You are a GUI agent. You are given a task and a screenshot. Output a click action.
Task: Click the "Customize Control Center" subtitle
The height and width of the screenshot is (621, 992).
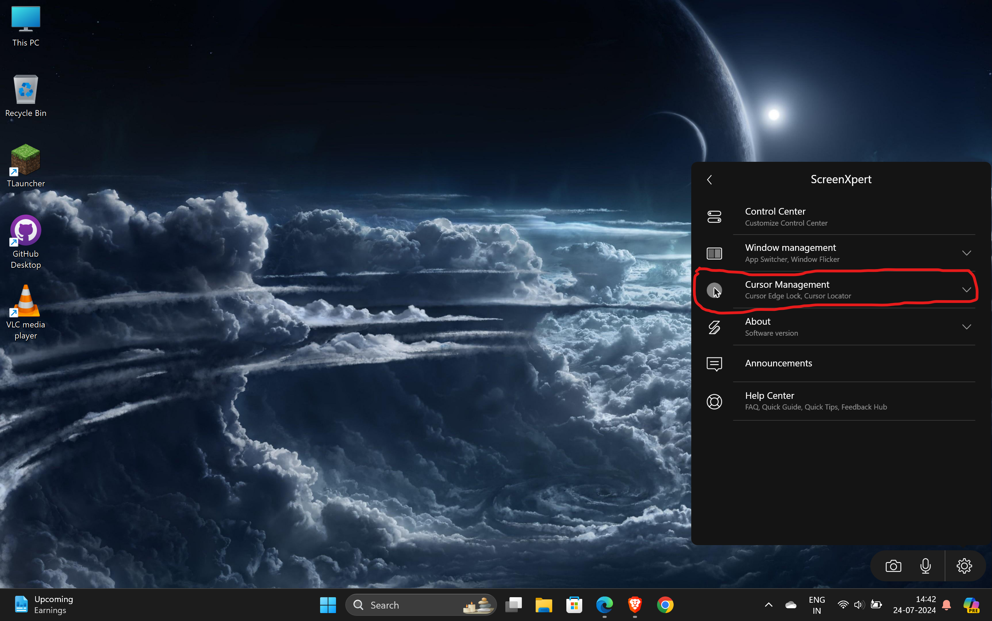click(786, 224)
